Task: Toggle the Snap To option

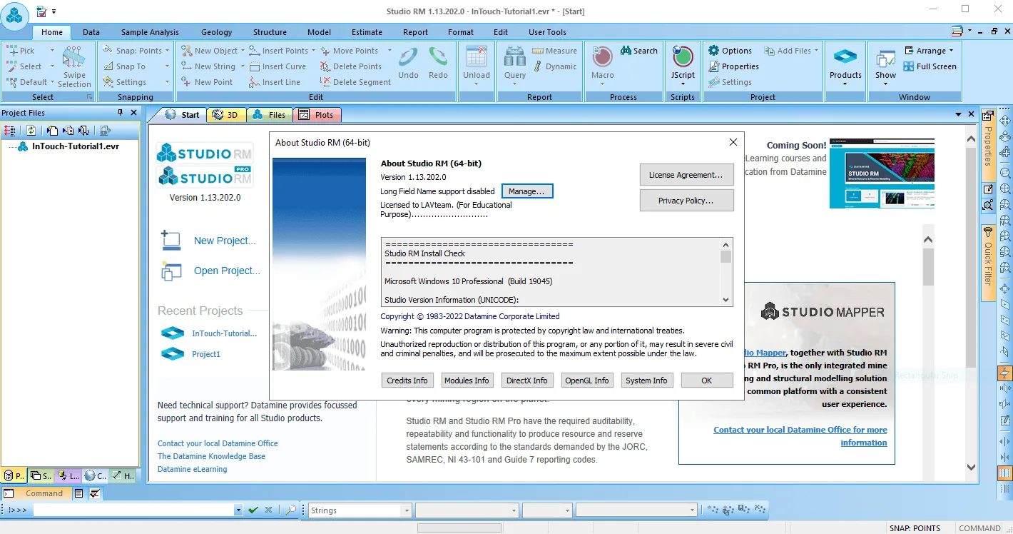Action: (124, 66)
